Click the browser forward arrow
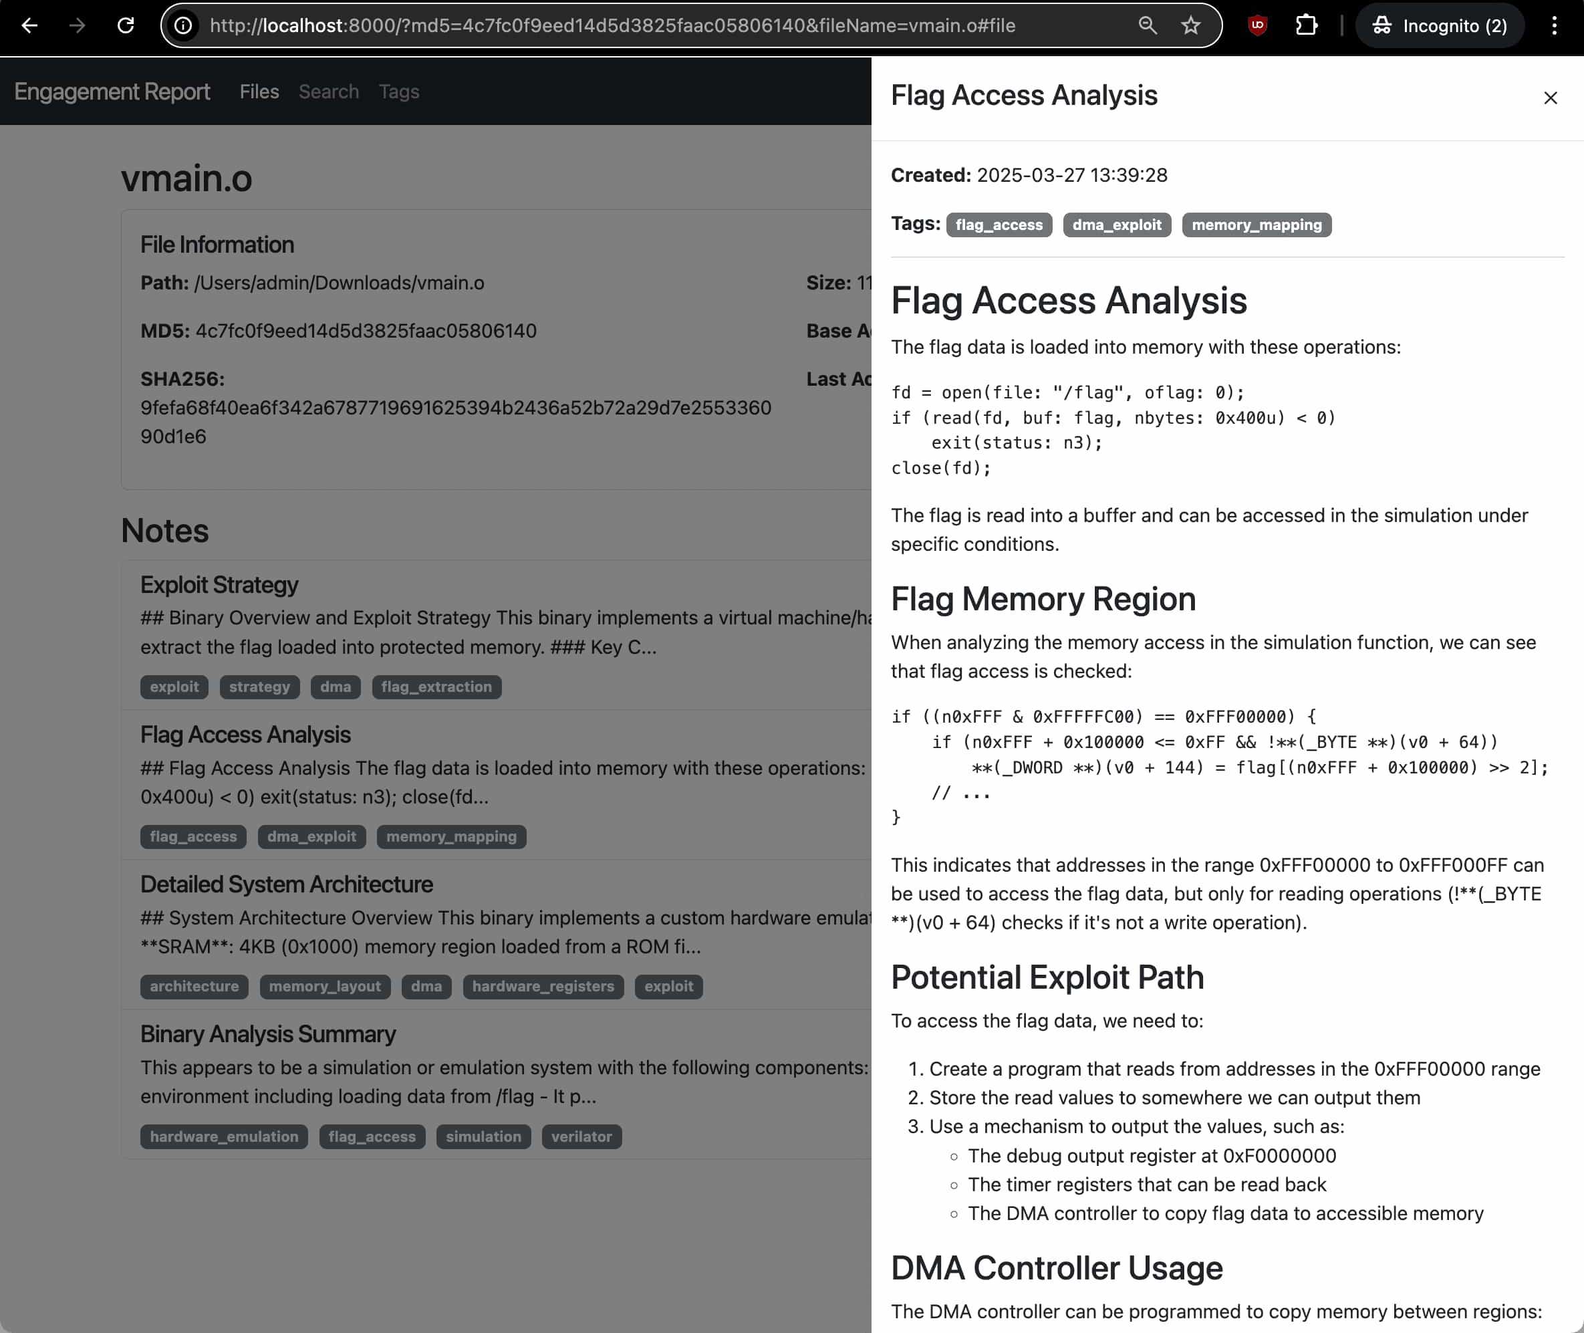1584x1333 pixels. point(77,25)
